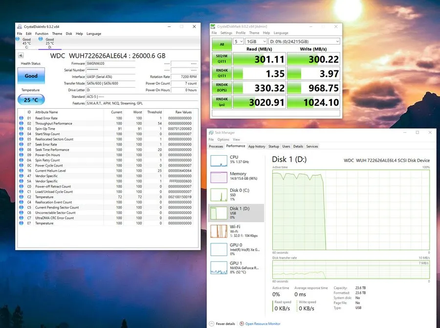Switch to the Services tab
440x328 pixels.
tap(312, 146)
